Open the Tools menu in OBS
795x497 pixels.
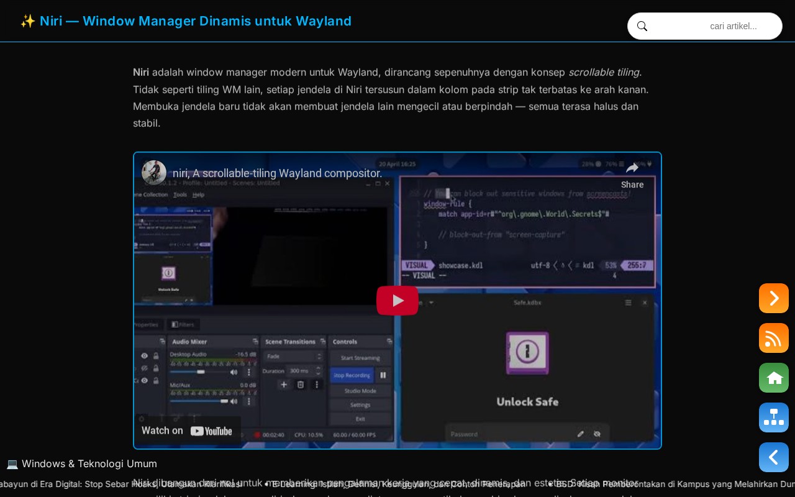(180, 194)
